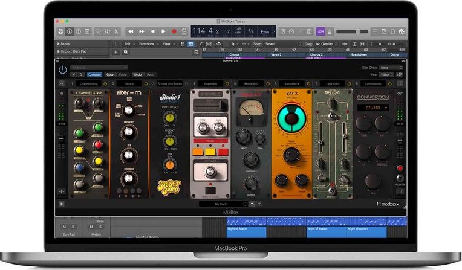
Task: Open the Drag No Overlap dropdown
Action: (327, 44)
